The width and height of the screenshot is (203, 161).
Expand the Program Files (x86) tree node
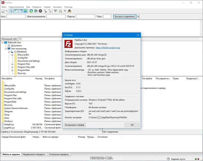(x=12, y=67)
